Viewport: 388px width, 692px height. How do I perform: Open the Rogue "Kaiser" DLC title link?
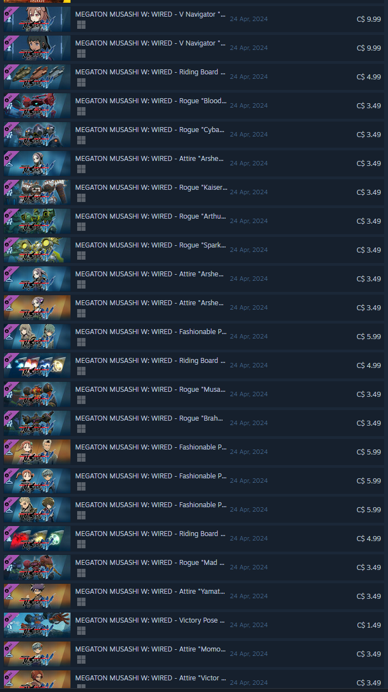point(151,188)
